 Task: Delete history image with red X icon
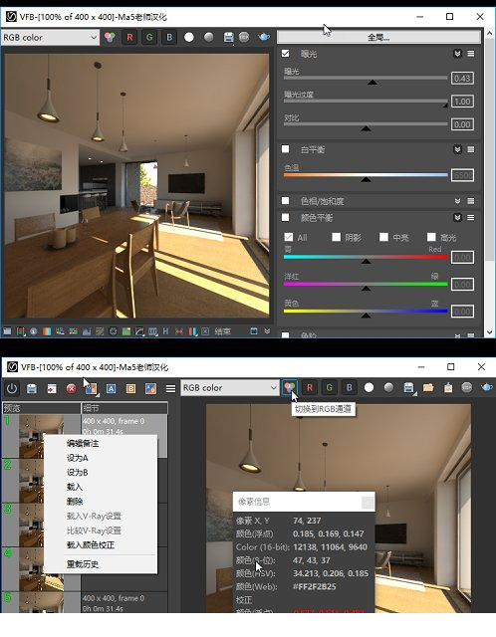[x=71, y=388]
